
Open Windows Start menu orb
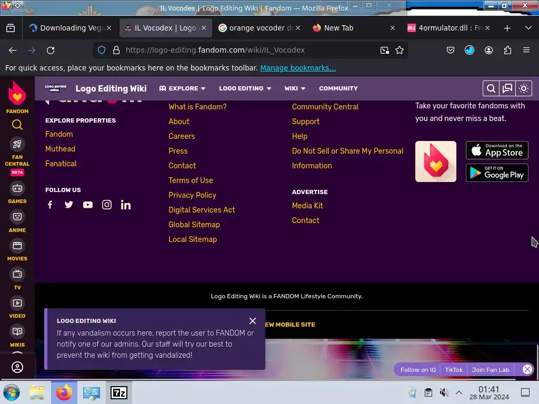tap(12, 392)
